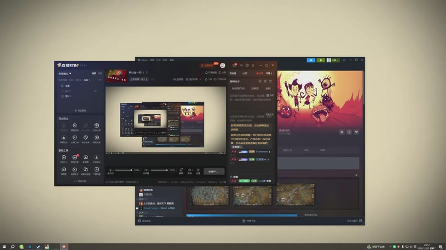
Task: Open the red-badged tool icon under 基础工具
Action: click(x=75, y=157)
